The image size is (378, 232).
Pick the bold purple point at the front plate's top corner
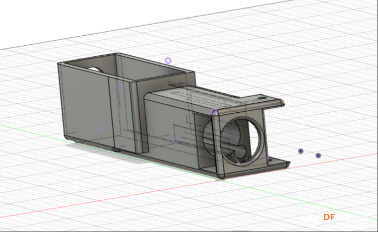coord(214,111)
